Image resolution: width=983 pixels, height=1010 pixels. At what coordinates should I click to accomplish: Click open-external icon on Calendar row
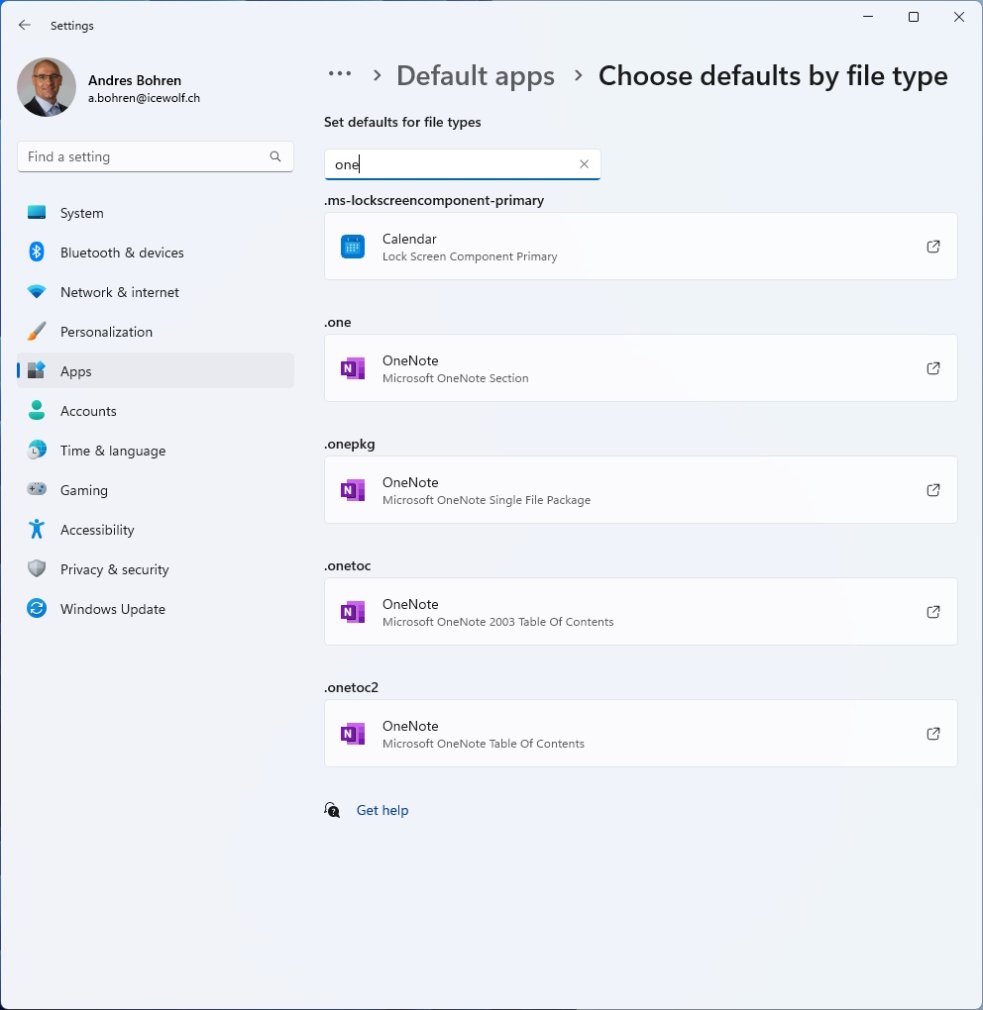pyautogui.click(x=932, y=246)
